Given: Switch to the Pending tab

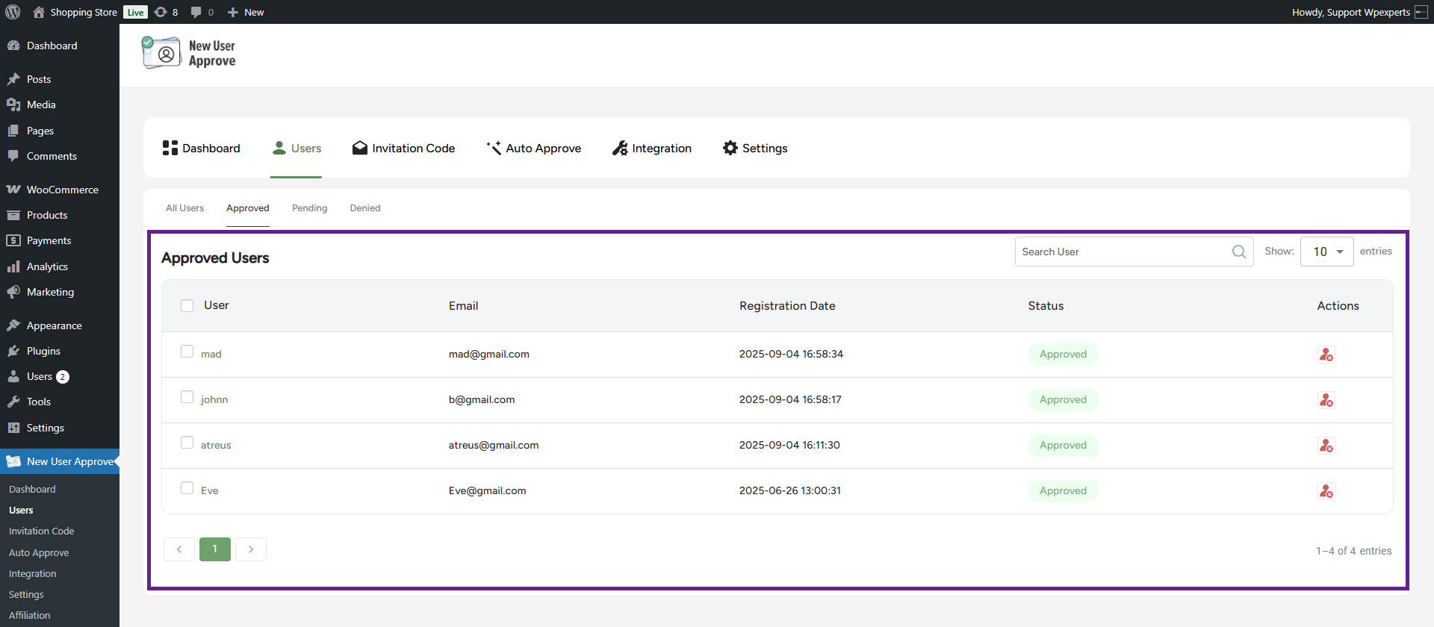Looking at the screenshot, I should [x=309, y=208].
